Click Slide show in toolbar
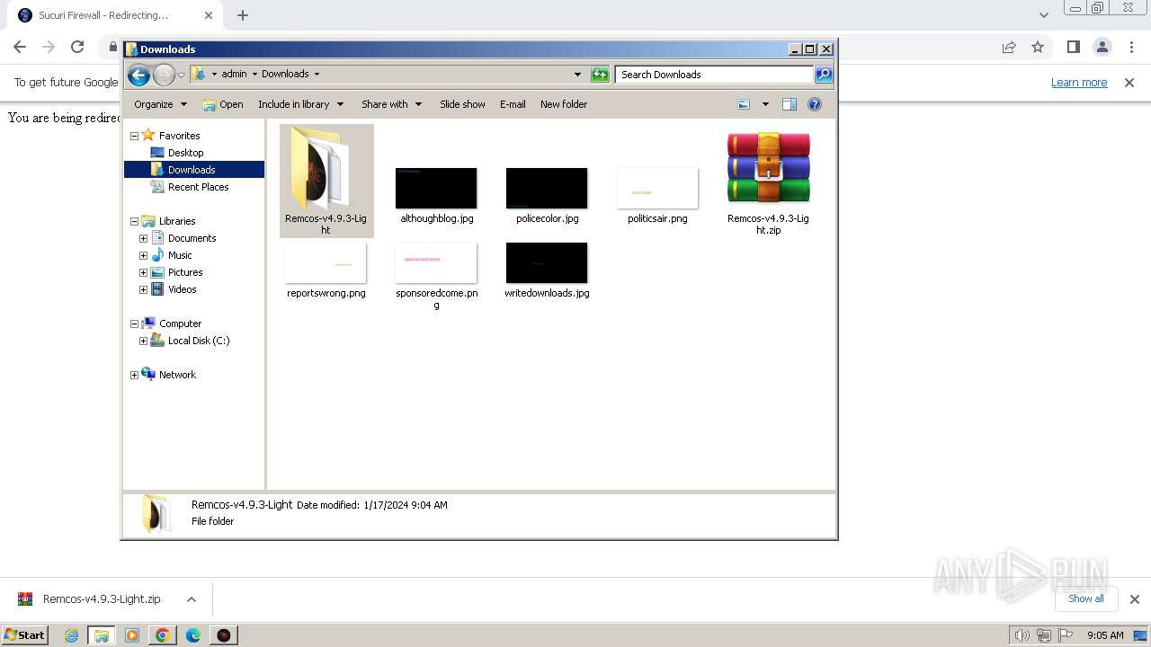The height and width of the screenshot is (647, 1151). coord(462,104)
